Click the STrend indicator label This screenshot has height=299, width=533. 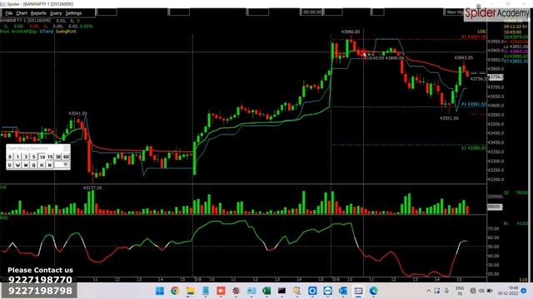pos(47,32)
